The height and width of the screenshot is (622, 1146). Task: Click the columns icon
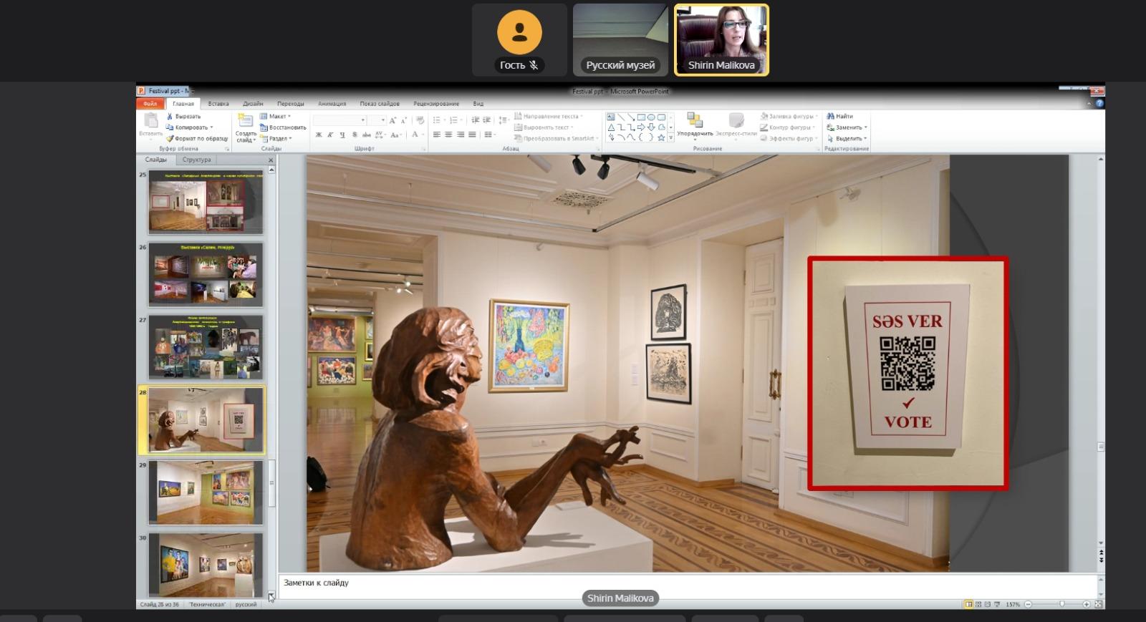490,135
